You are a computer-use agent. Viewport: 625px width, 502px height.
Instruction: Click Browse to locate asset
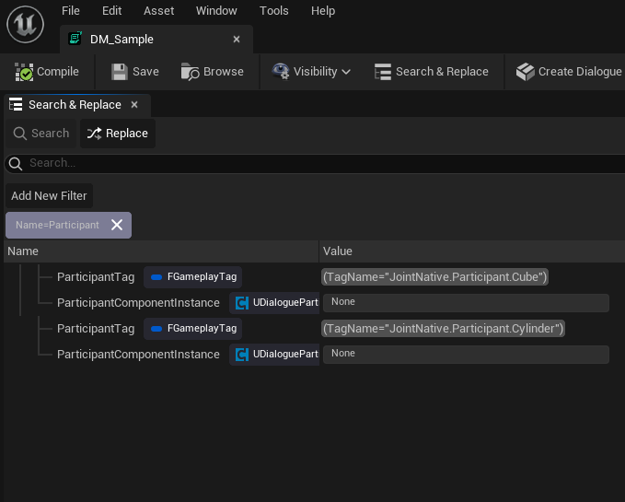[x=213, y=72]
